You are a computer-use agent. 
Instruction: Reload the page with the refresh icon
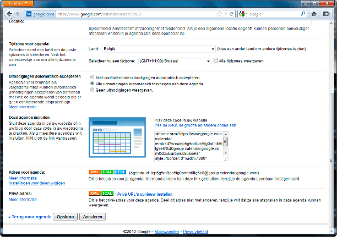[x=231, y=14]
